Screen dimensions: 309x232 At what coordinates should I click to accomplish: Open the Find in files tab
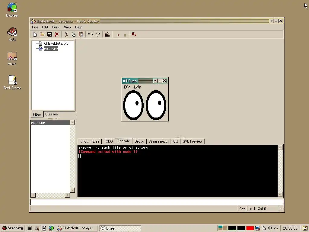coord(89,141)
